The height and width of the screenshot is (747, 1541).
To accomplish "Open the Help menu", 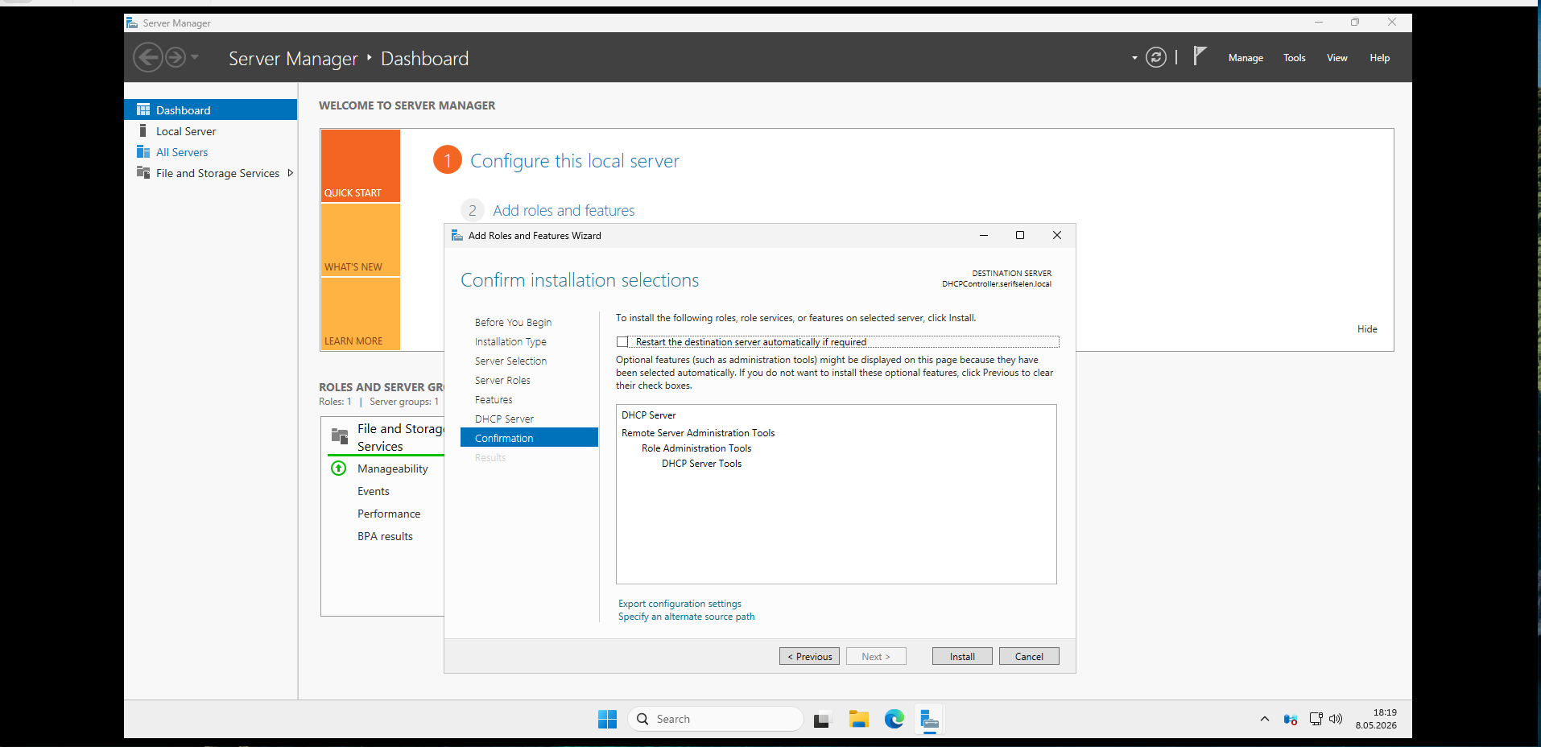I will (x=1380, y=58).
